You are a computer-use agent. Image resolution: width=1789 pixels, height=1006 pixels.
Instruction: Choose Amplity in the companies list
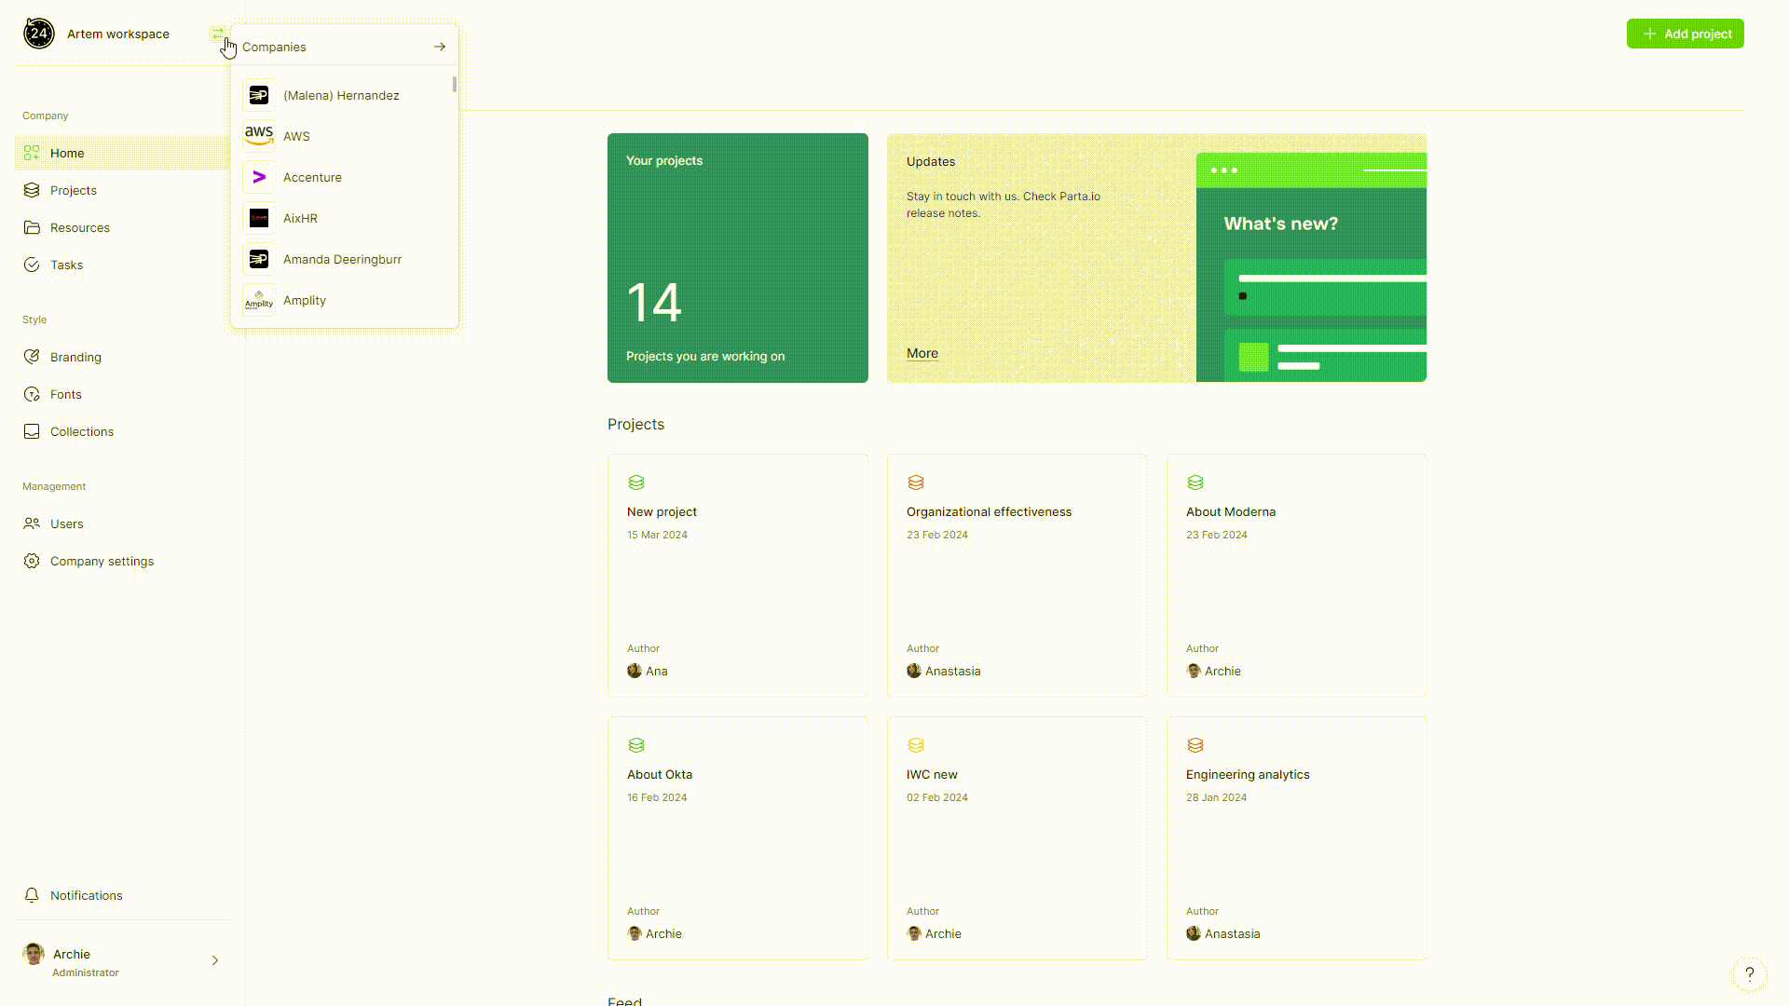coord(305,300)
